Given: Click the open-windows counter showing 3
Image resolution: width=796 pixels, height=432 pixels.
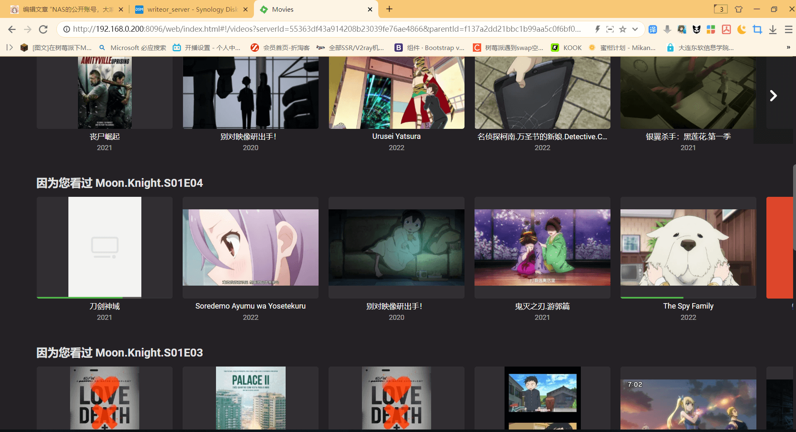Looking at the screenshot, I should pos(721,9).
